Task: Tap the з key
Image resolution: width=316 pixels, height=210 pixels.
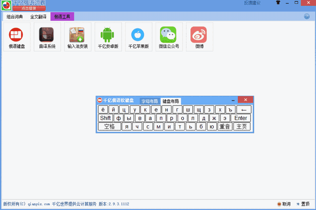Action: [x=209, y=110]
